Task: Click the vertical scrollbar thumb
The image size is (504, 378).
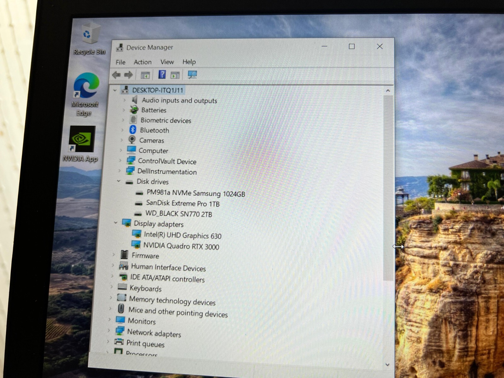Action: pyautogui.click(x=388, y=188)
